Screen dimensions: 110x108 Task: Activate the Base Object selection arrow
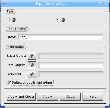32,56
